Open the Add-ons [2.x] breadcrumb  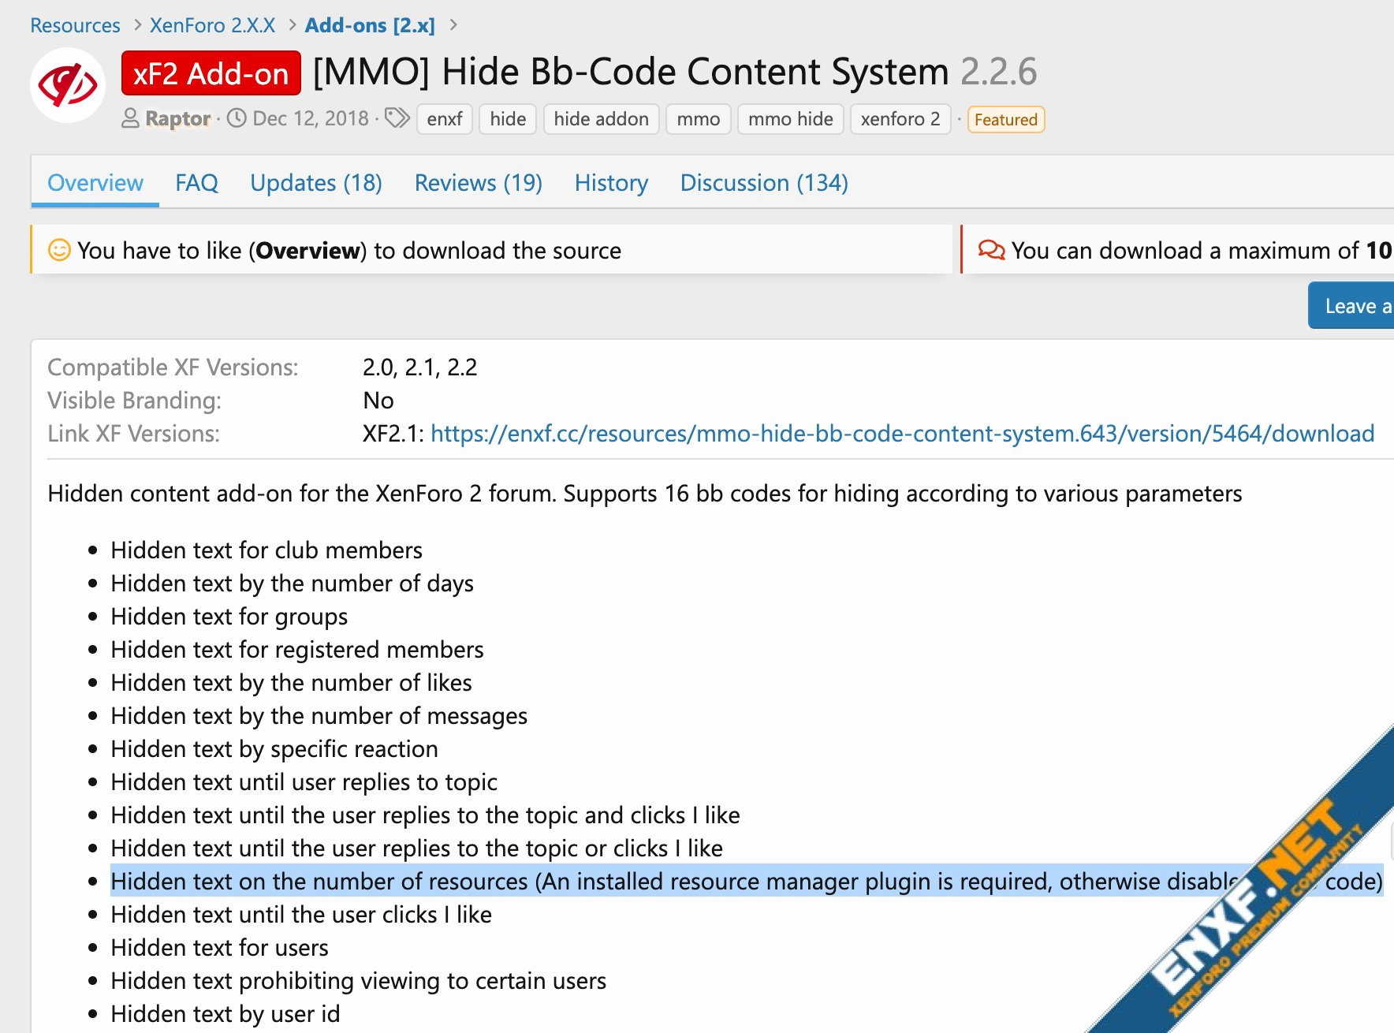click(369, 25)
